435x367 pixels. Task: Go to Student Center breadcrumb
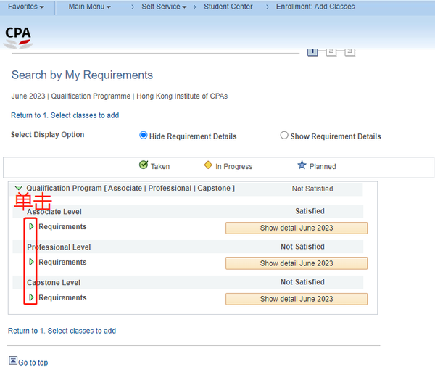pyautogui.click(x=228, y=7)
